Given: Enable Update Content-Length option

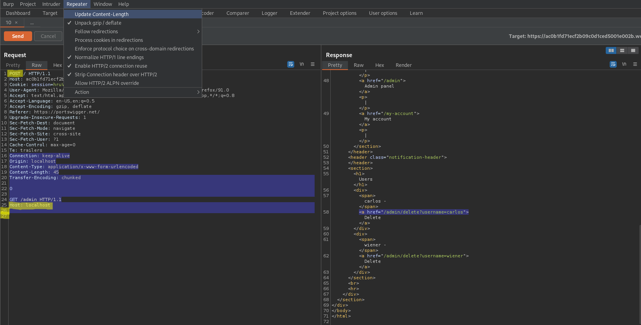Looking at the screenshot, I should (133, 14).
